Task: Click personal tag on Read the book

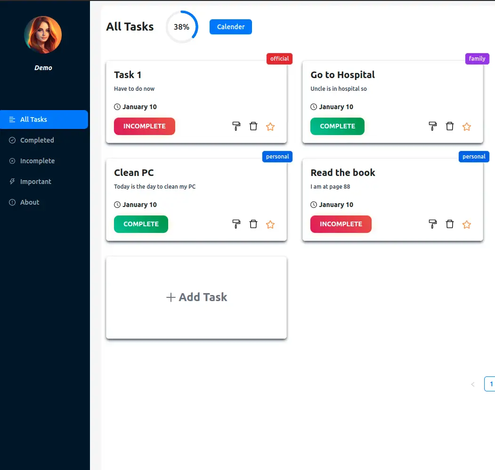Action: pyautogui.click(x=474, y=157)
